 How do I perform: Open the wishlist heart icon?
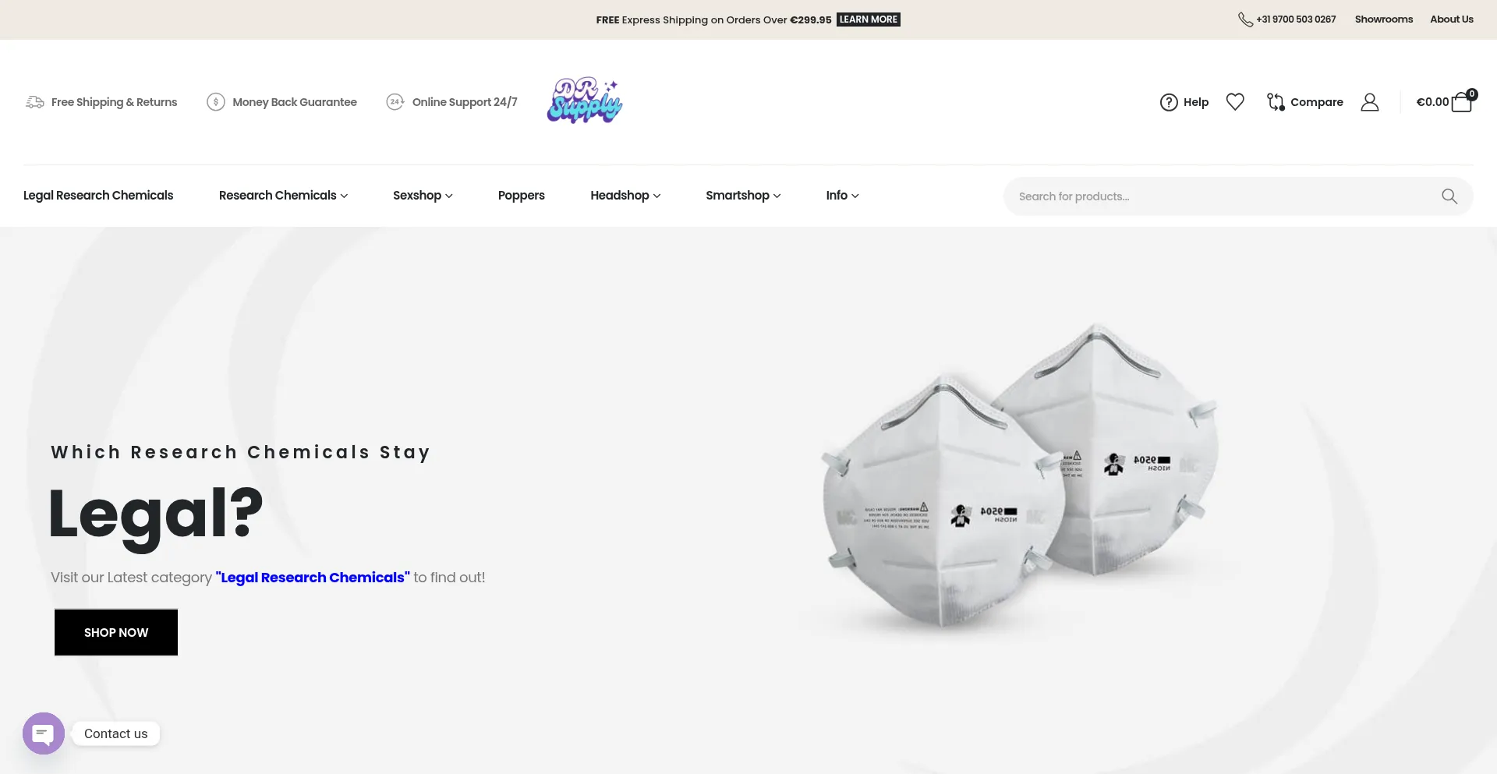[x=1235, y=102]
